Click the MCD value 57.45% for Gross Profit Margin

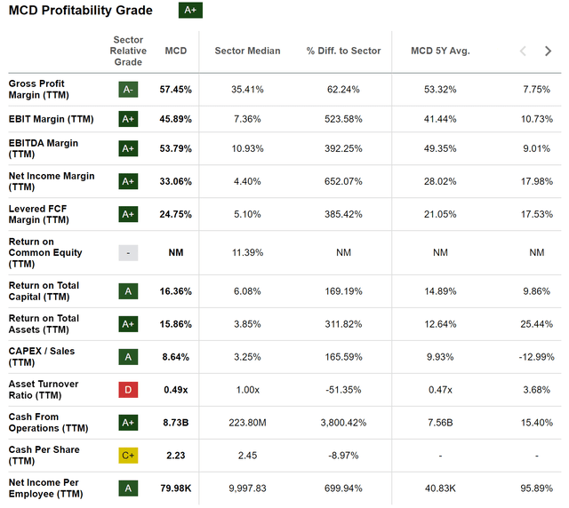(176, 89)
